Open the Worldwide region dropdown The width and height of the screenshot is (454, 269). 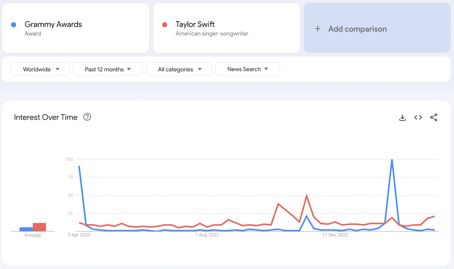tap(40, 69)
